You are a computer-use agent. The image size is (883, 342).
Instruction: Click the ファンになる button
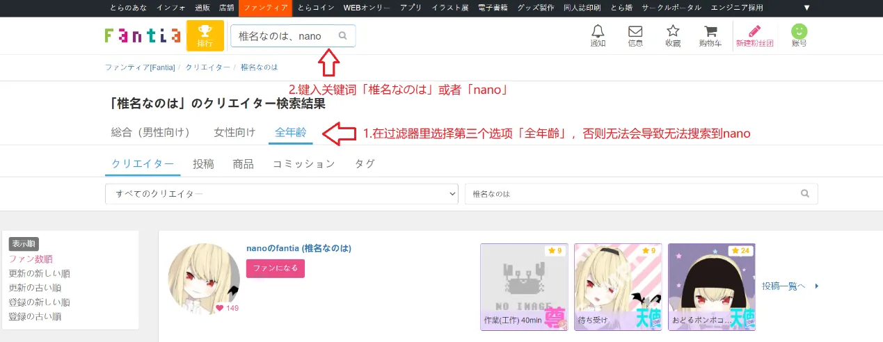276,268
